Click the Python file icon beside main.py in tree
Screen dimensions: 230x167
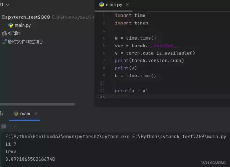[11, 25]
